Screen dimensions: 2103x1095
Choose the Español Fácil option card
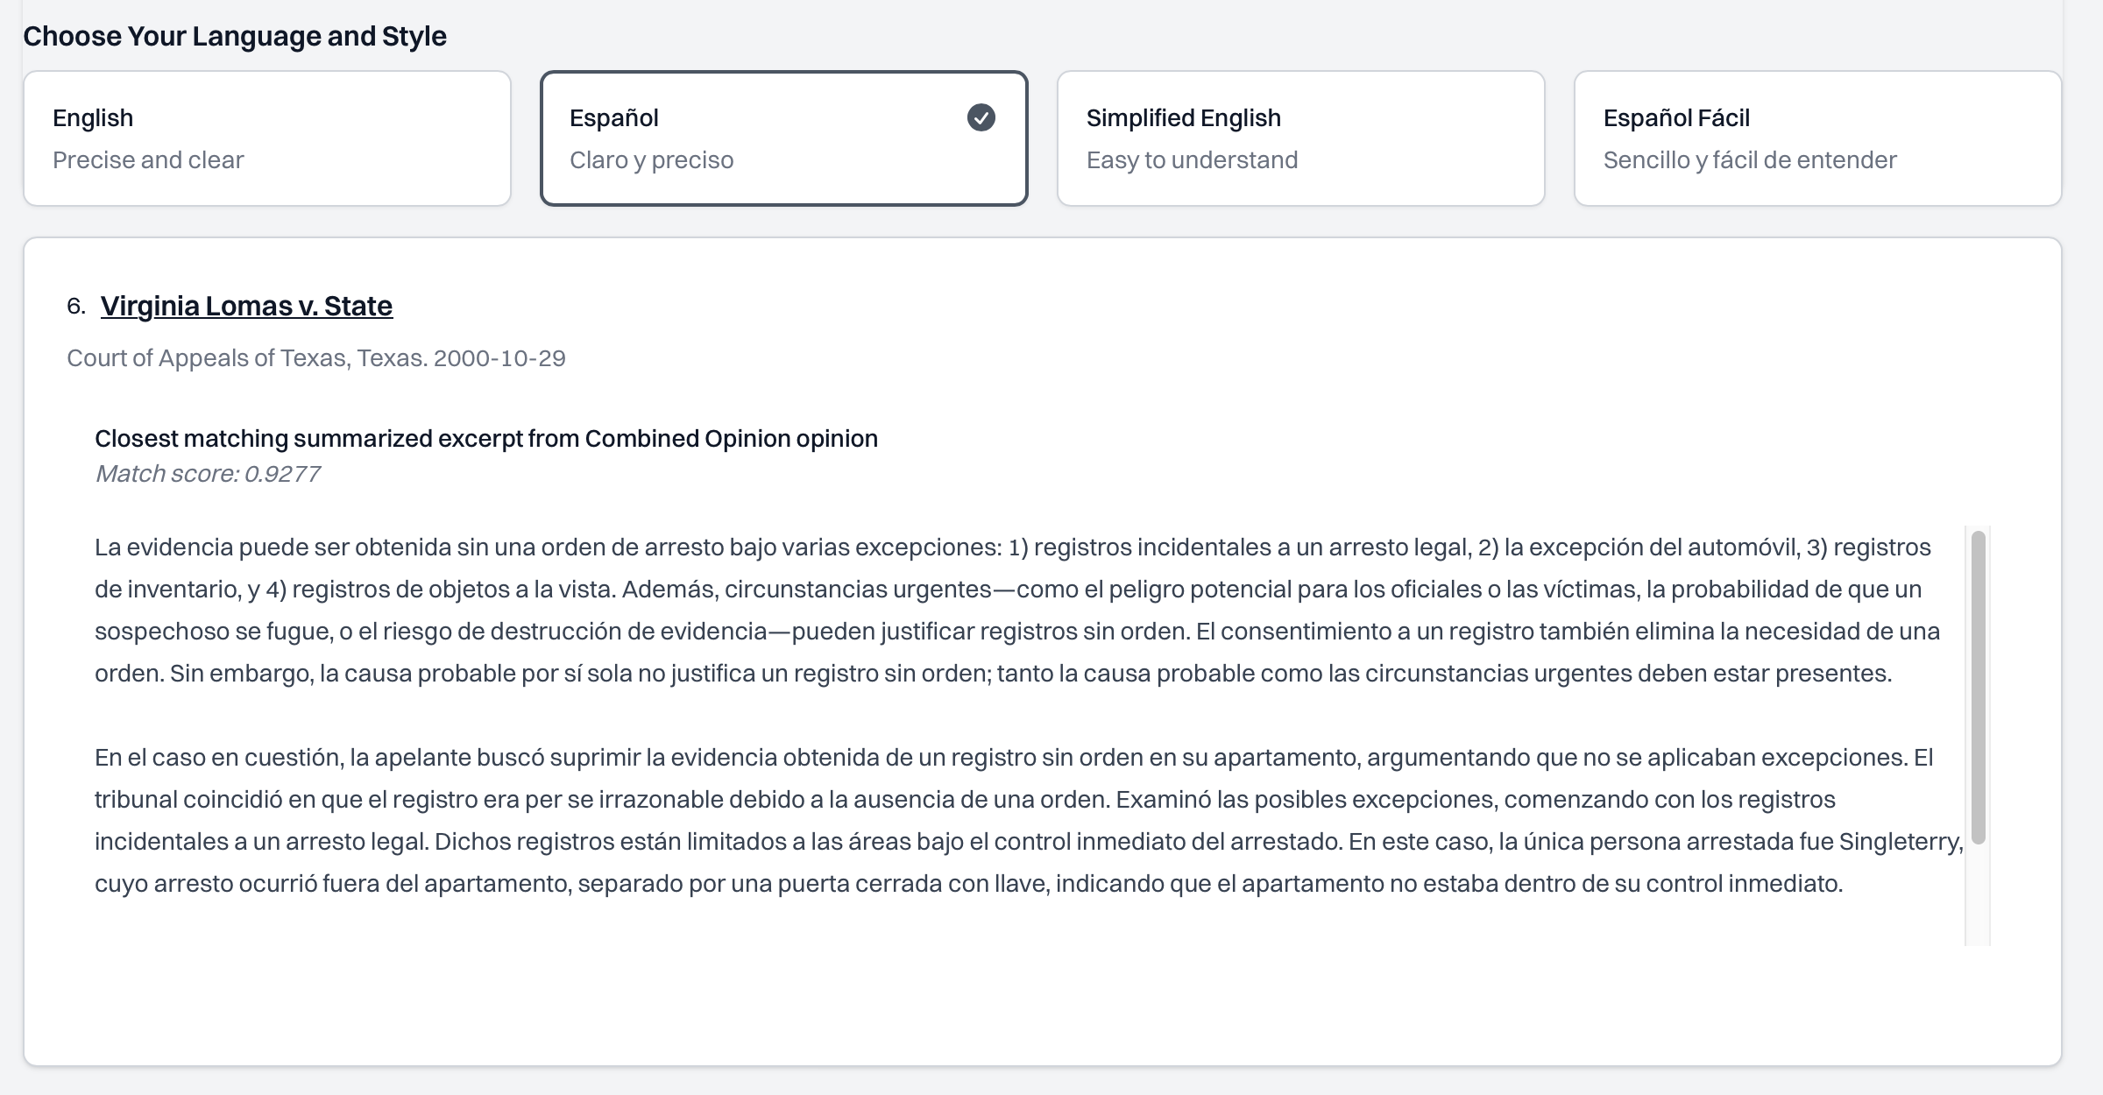coord(1818,138)
